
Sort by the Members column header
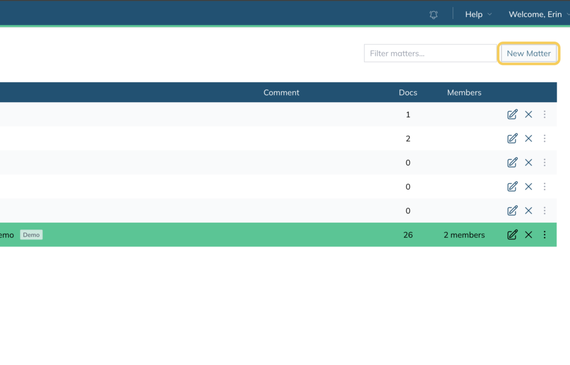[x=464, y=93]
